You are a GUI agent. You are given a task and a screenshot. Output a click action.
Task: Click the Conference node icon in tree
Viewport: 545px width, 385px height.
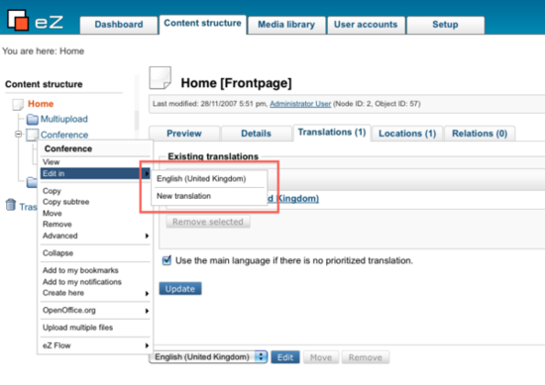(x=33, y=135)
